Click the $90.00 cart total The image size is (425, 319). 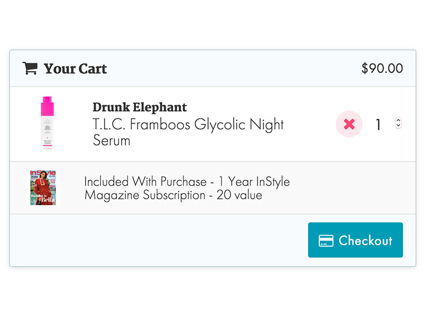pos(381,69)
